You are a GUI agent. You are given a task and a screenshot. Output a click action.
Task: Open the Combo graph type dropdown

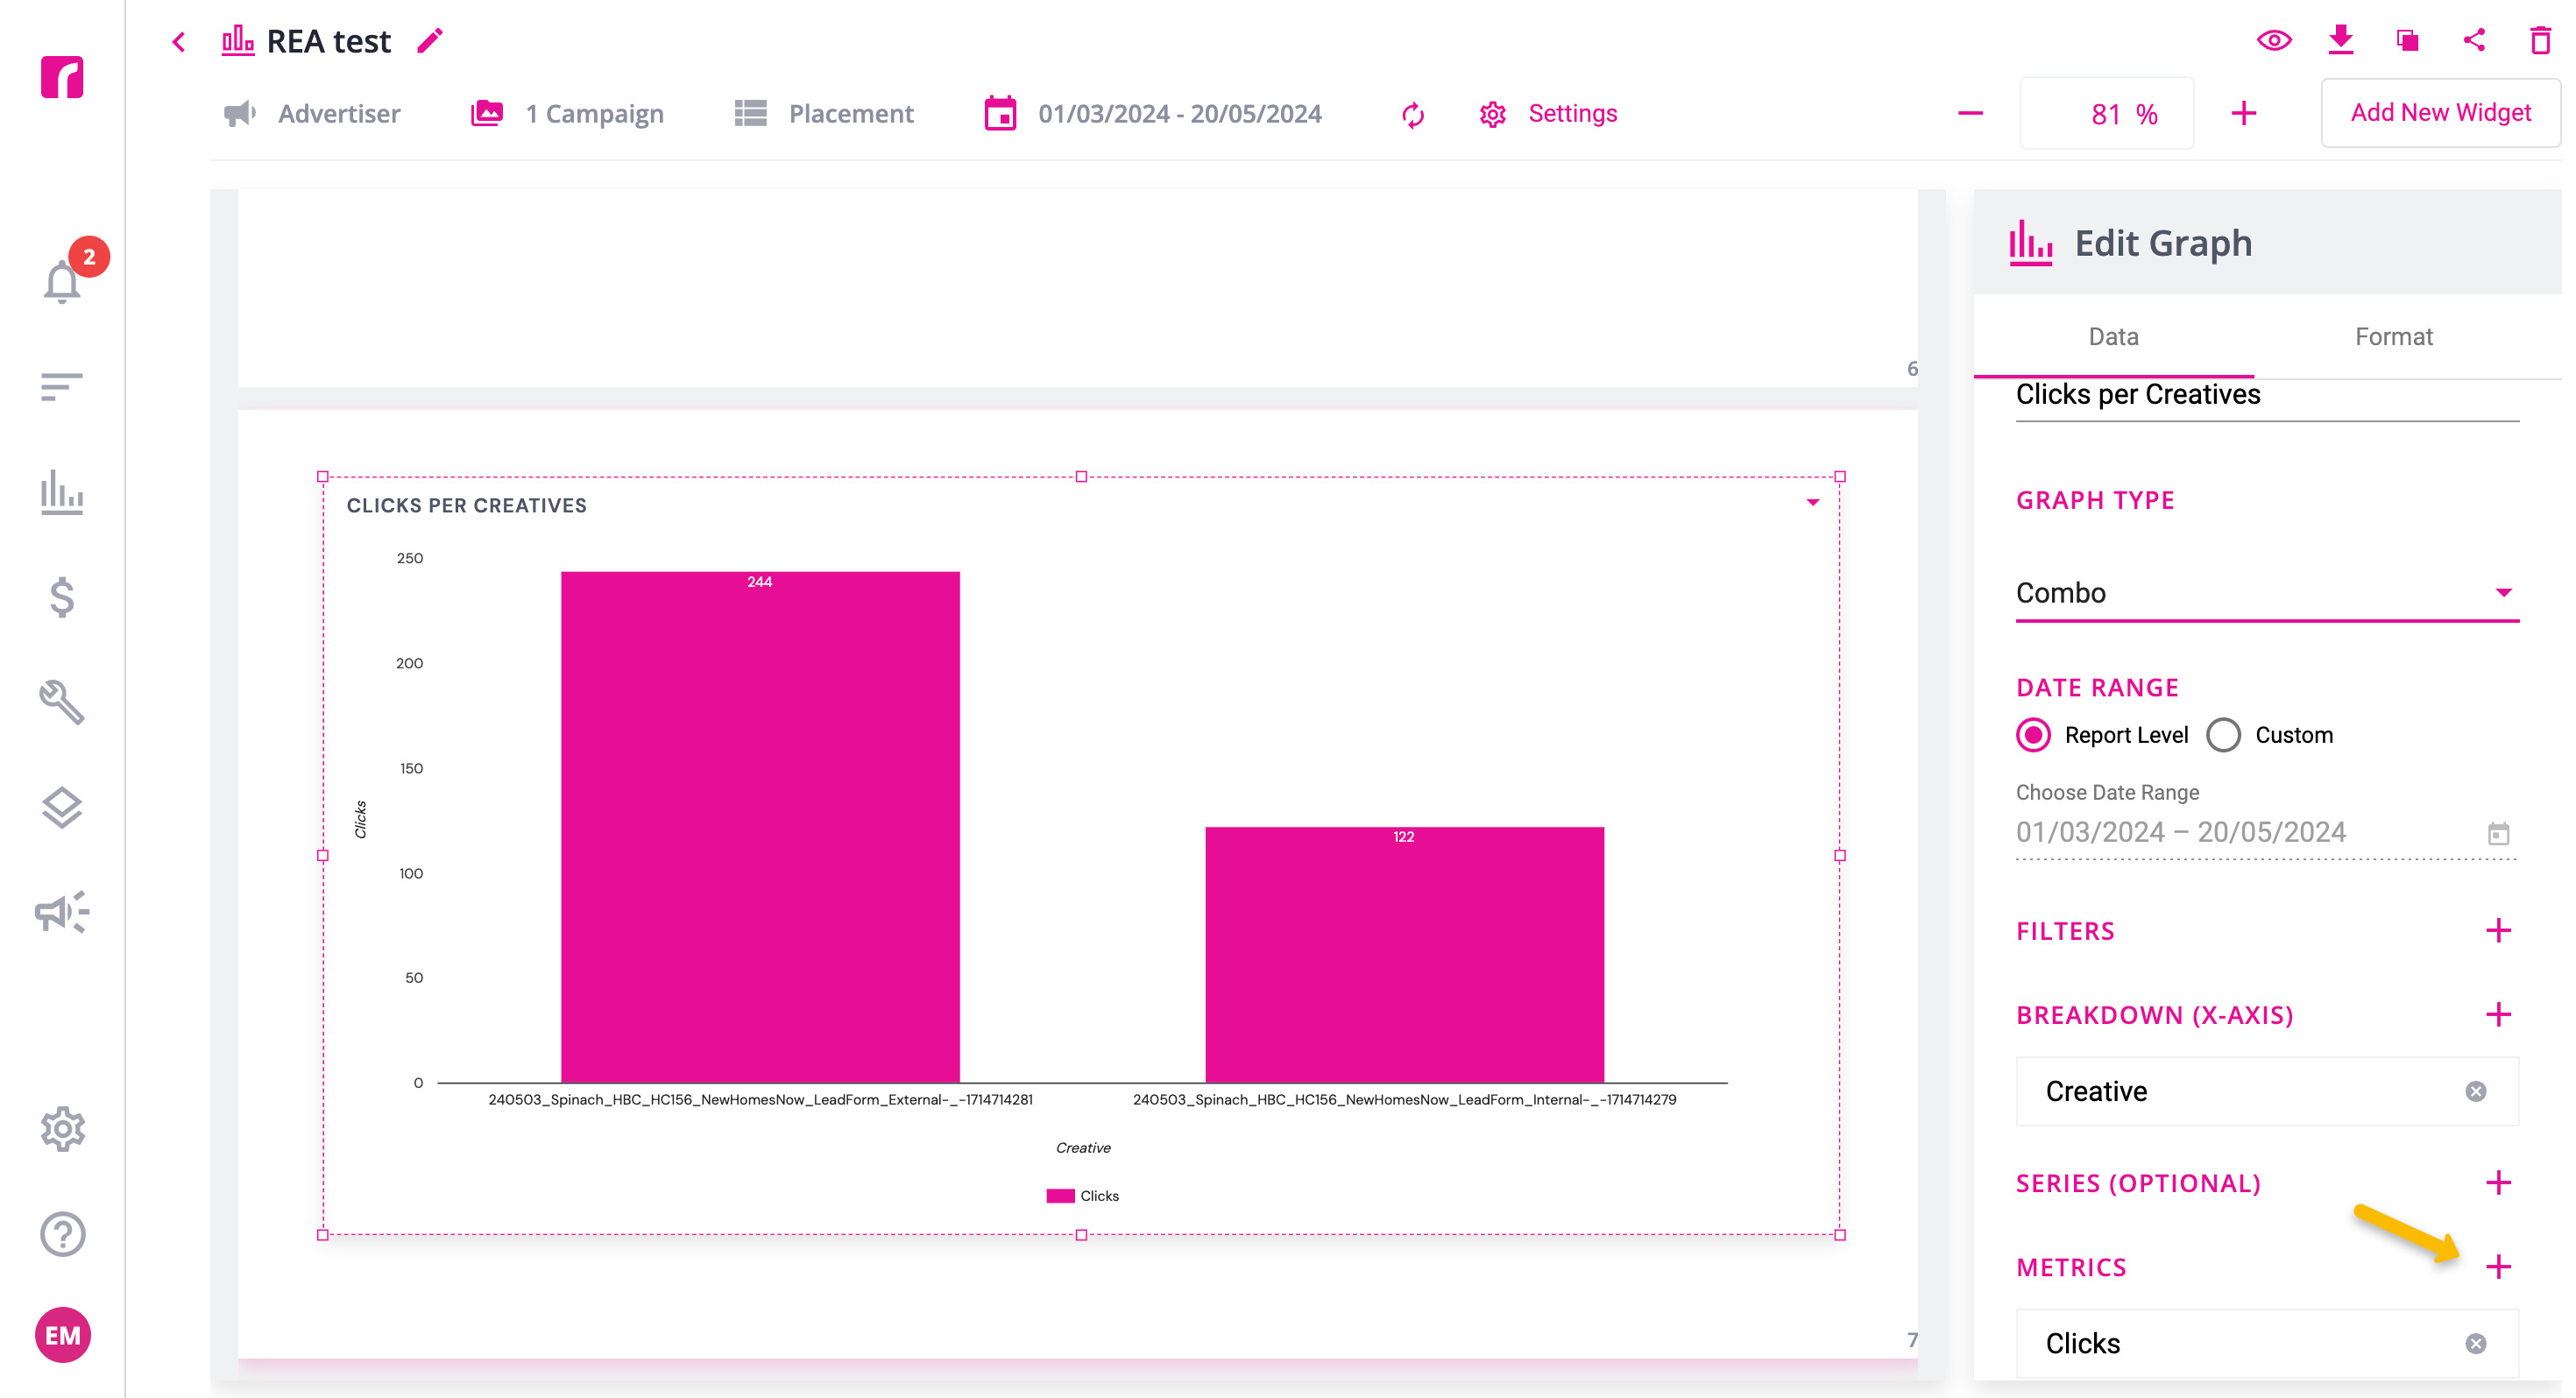[2266, 593]
